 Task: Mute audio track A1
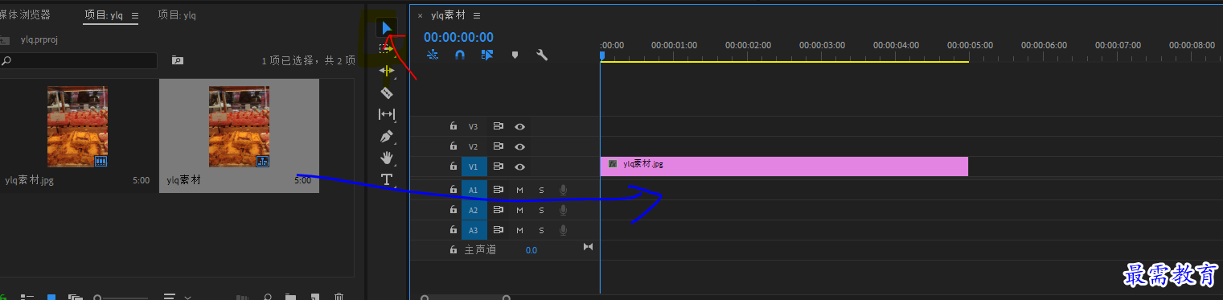pos(519,190)
